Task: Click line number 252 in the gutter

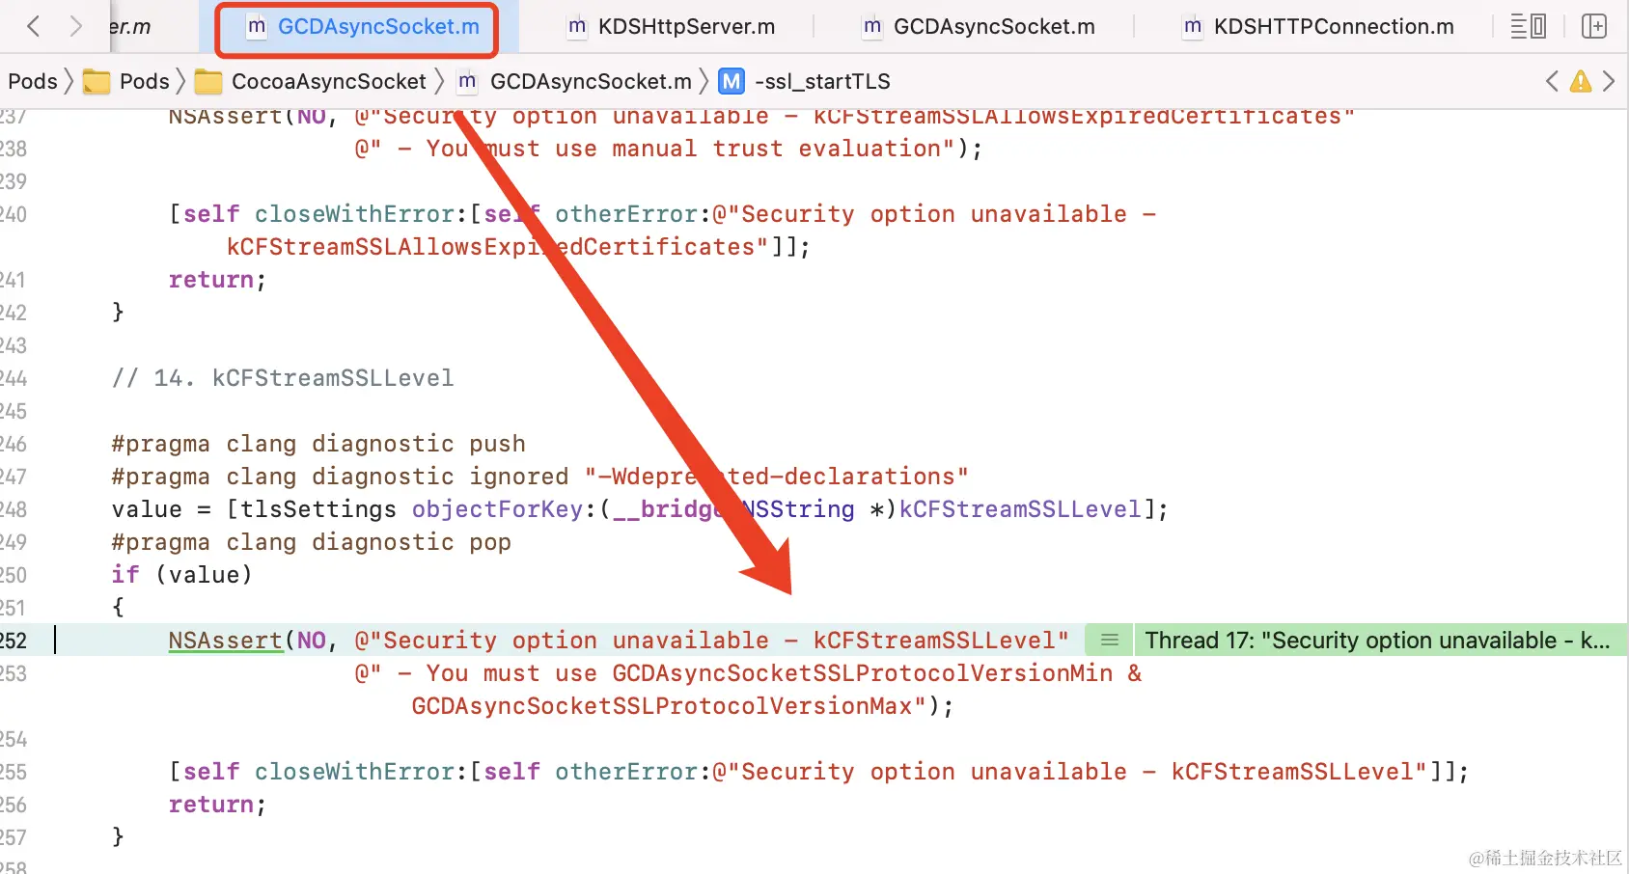Action: pos(14,641)
